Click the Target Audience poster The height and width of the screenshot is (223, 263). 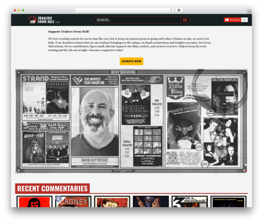tap(148, 146)
